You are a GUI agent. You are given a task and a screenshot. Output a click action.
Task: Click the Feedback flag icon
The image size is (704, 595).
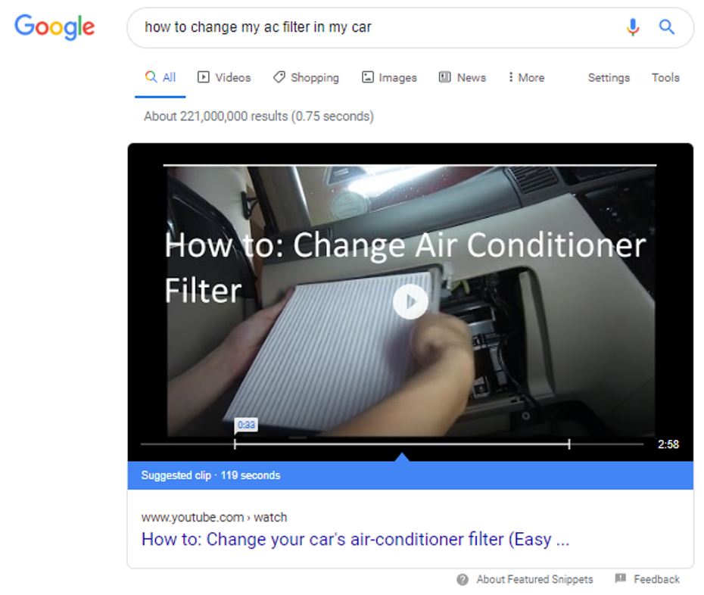pos(621,578)
